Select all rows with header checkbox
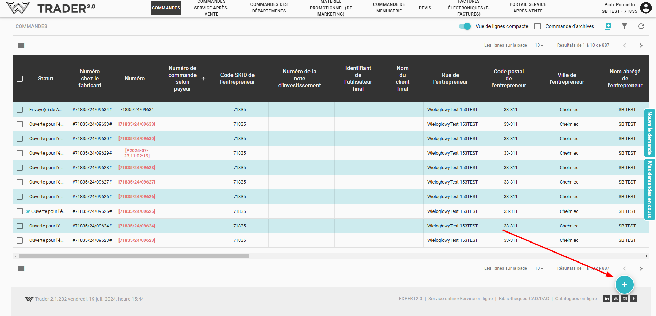656x316 pixels. click(20, 79)
